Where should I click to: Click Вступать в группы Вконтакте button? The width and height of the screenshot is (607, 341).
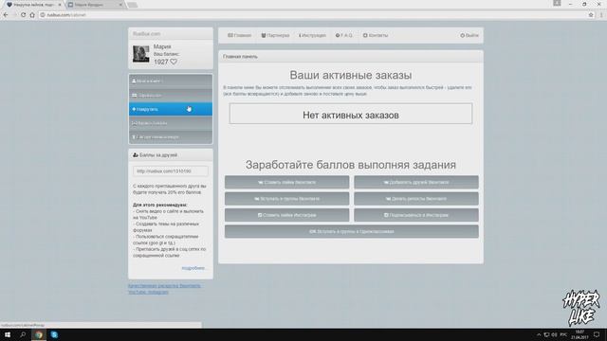click(286, 199)
